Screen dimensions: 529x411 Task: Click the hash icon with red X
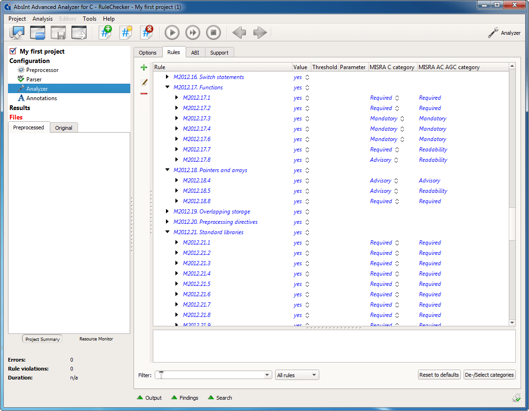(147, 33)
